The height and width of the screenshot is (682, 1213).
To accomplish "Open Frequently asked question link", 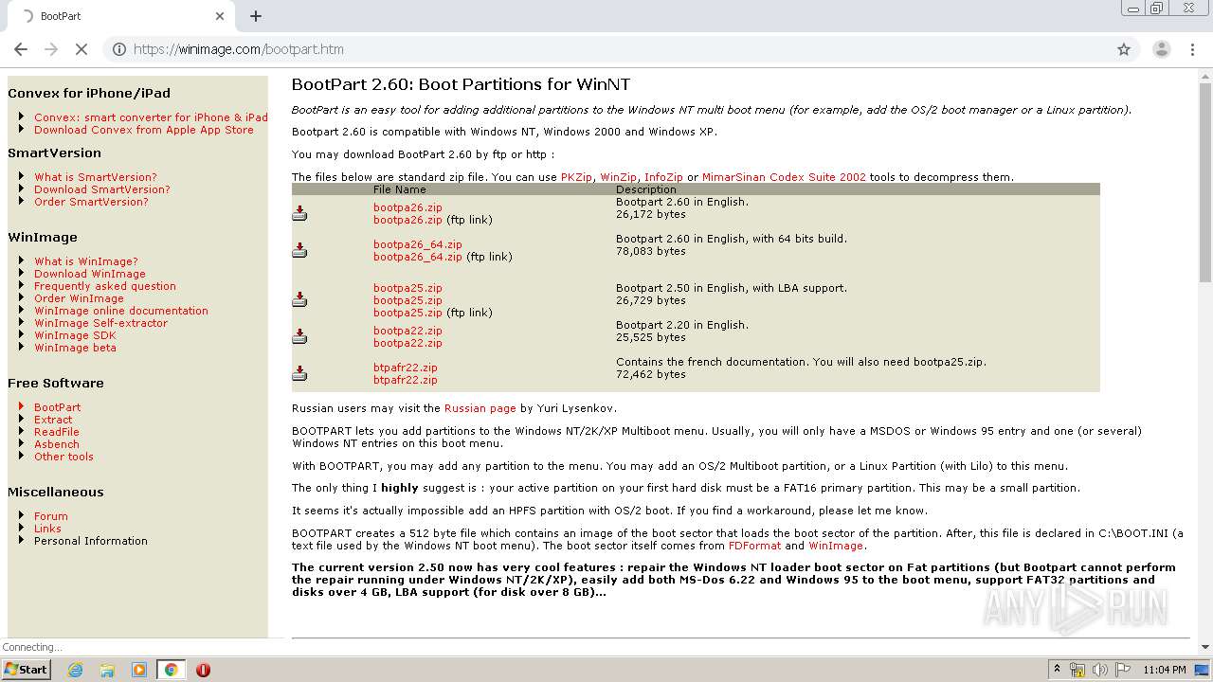I will (x=105, y=286).
